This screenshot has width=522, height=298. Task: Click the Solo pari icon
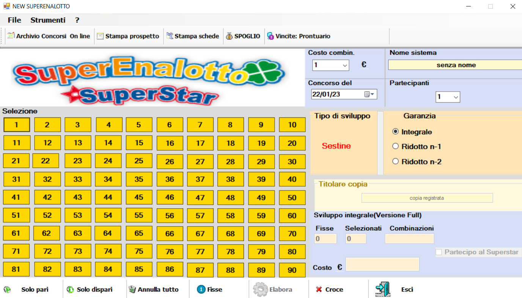pos(7,290)
